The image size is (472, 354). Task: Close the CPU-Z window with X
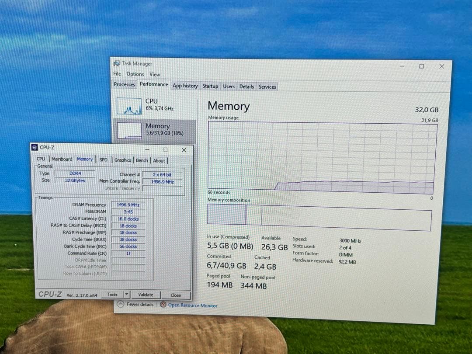(184, 150)
